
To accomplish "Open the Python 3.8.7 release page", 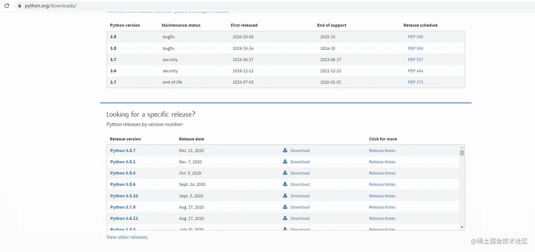I will (123, 150).
